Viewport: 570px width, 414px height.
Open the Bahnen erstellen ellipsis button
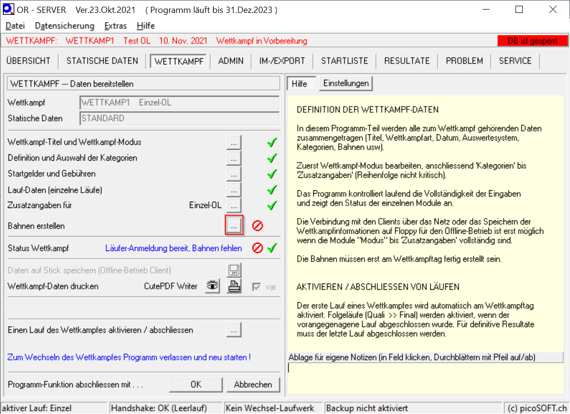point(234,225)
